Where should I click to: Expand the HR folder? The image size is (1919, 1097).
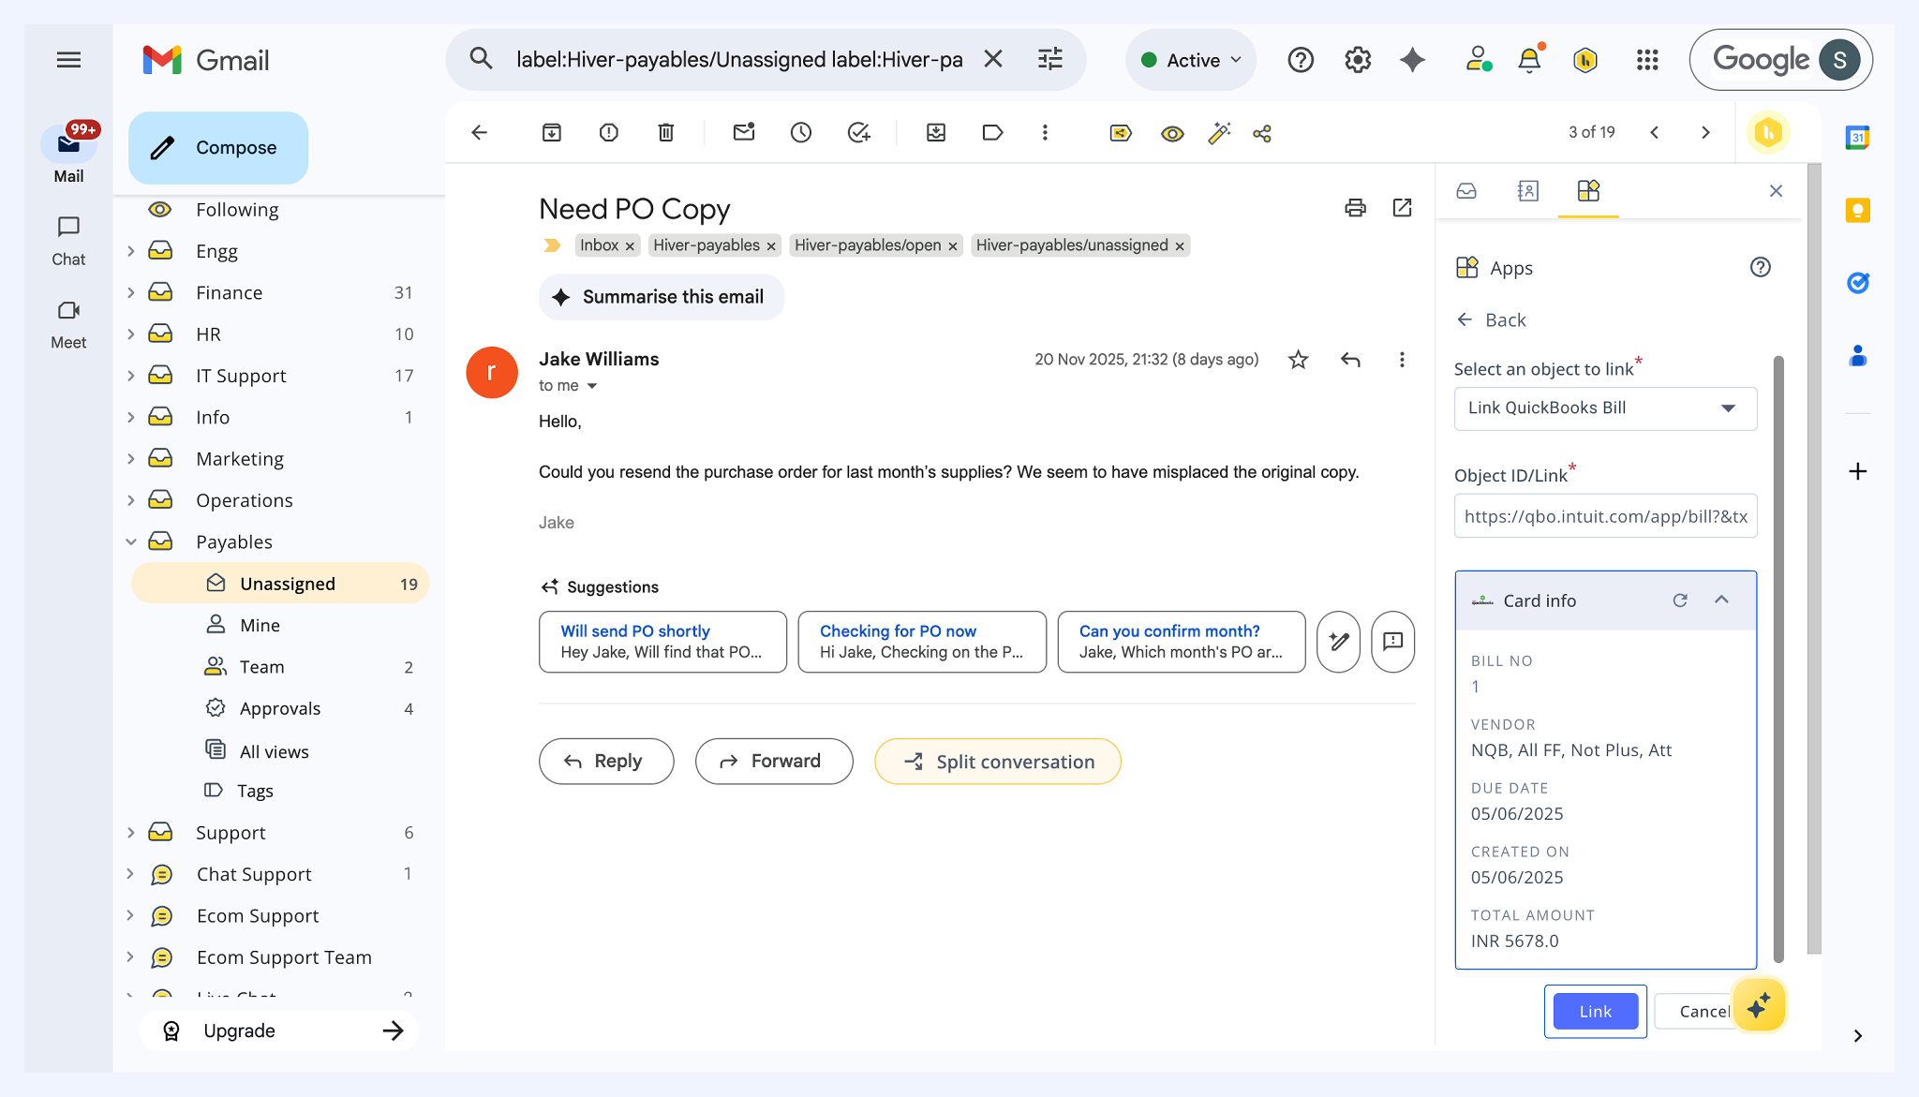(131, 334)
